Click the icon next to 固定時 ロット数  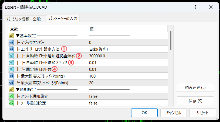click(x=11, y=69)
